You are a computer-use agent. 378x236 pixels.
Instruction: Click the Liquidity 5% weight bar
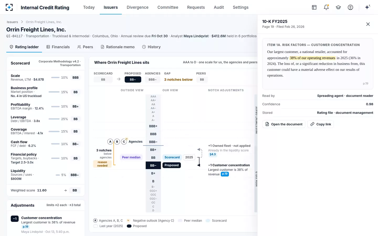click(58, 175)
